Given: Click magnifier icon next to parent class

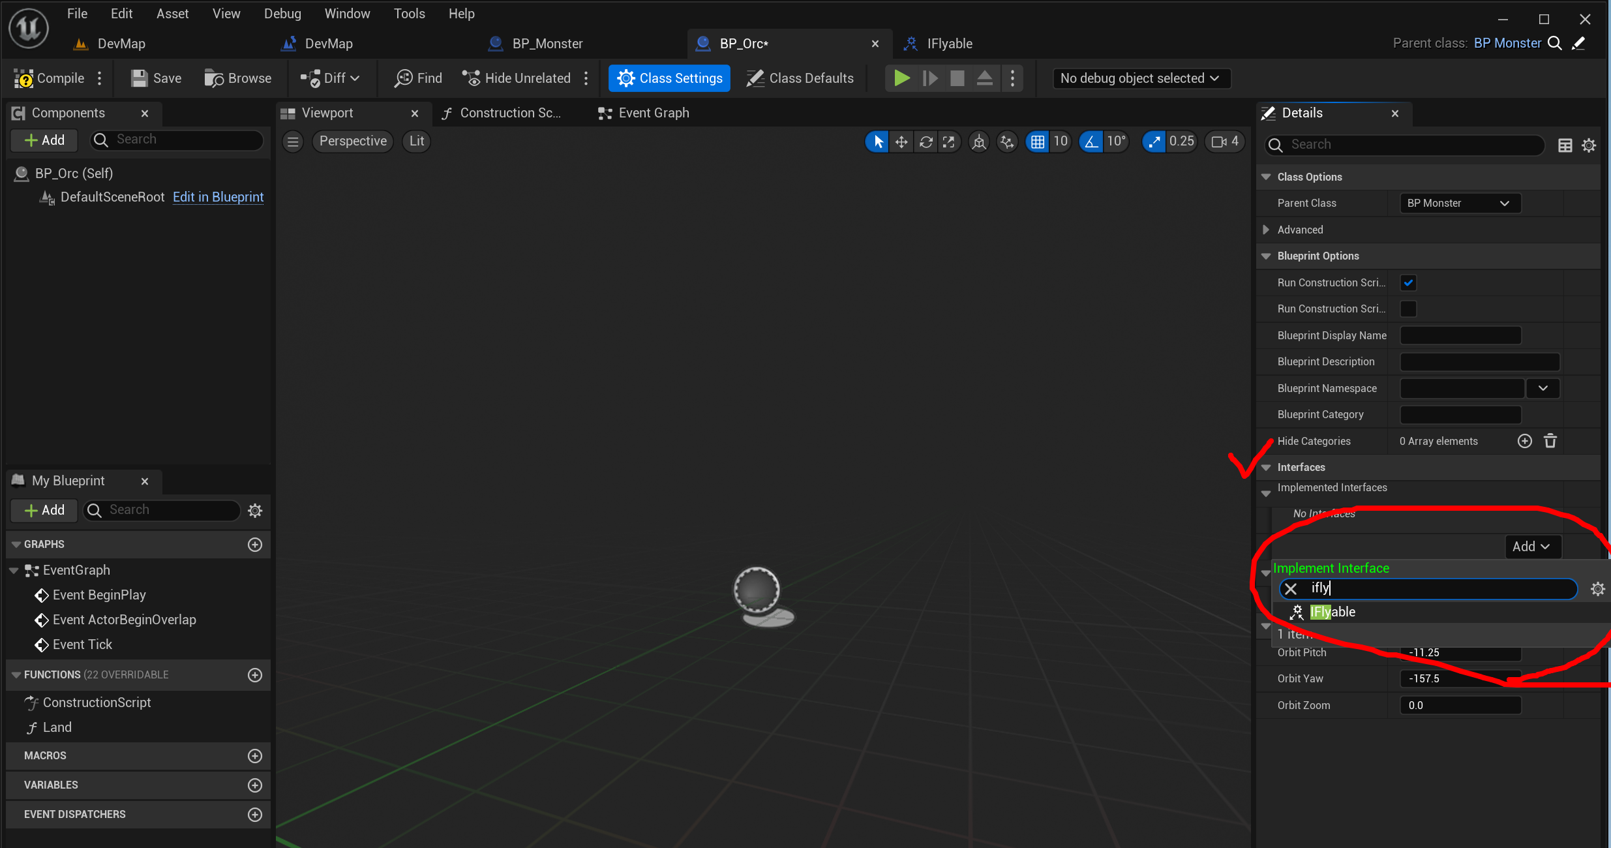Looking at the screenshot, I should click(x=1556, y=43).
